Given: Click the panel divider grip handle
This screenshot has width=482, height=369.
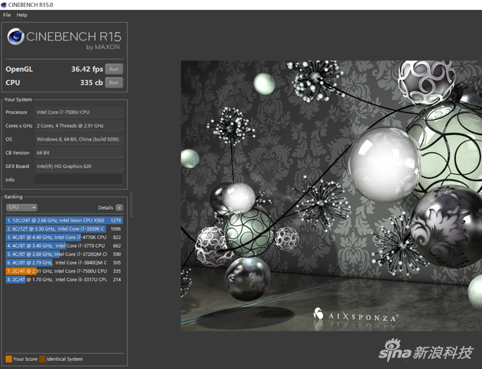Looking at the screenshot, I should 132,205.
